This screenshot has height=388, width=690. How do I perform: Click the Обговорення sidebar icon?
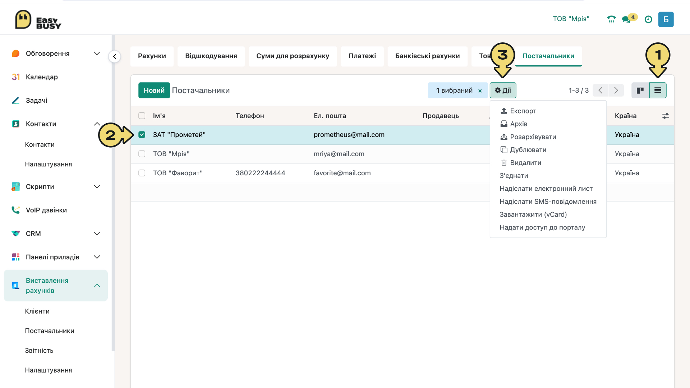pyautogui.click(x=16, y=54)
